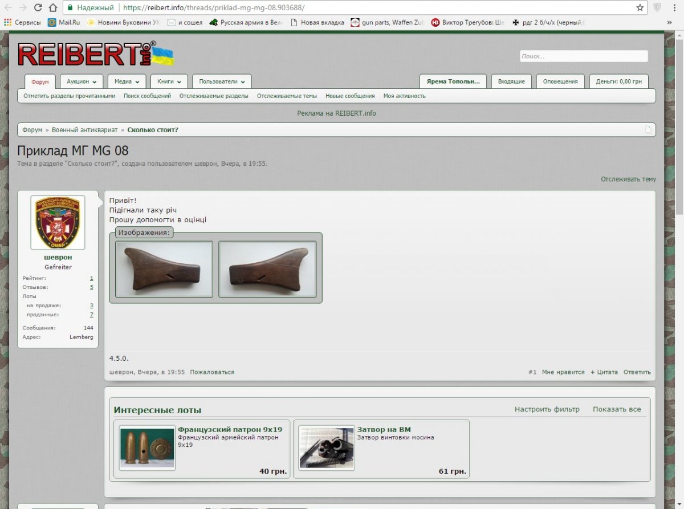The image size is (684, 509).
Task: Click the home button in browser toolbar
Action: coord(52,7)
